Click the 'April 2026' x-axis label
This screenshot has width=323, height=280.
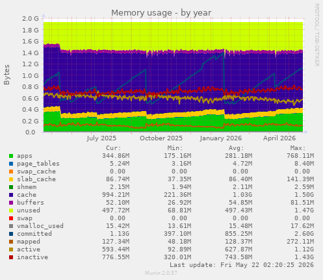coord(279,138)
